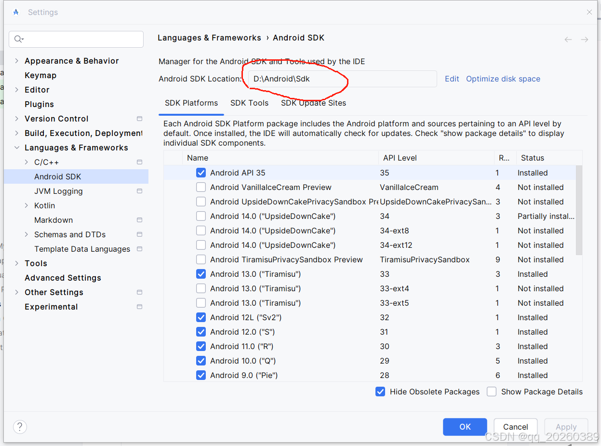This screenshot has height=446, width=601.
Task: Click Optimize disk space link
Action: (503, 79)
